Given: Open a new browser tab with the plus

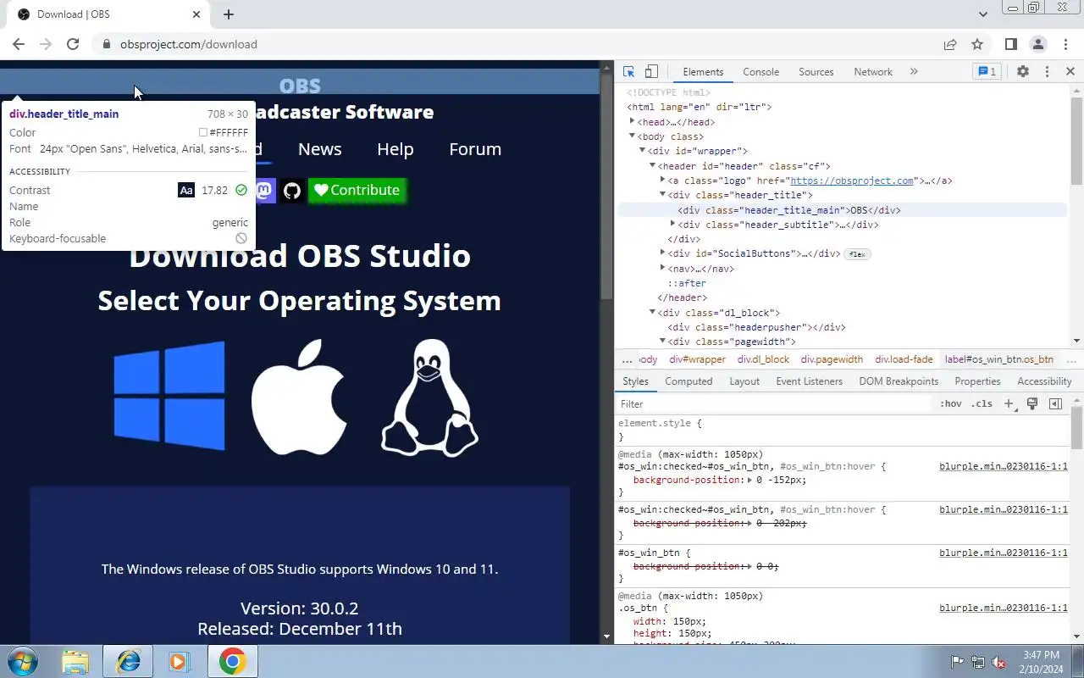Looking at the screenshot, I should pos(229,14).
